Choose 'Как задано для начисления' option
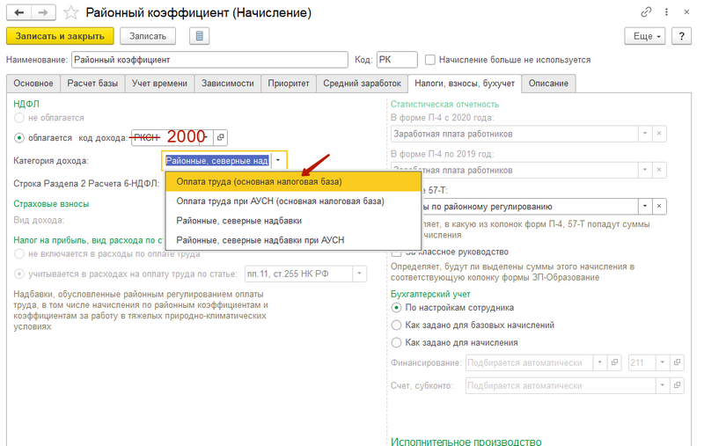704x446 pixels. [397, 342]
